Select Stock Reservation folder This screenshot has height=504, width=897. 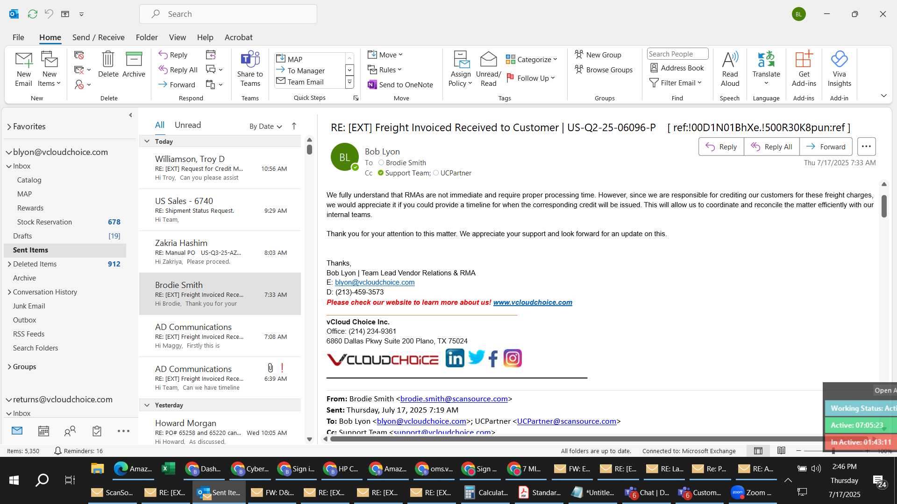[x=44, y=222]
